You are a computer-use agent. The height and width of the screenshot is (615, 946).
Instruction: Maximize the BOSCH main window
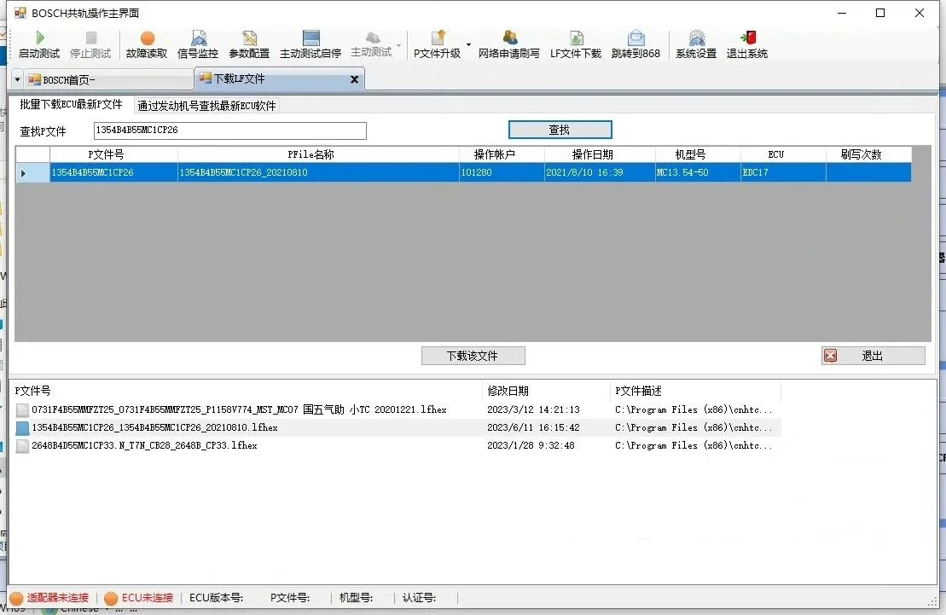880,13
